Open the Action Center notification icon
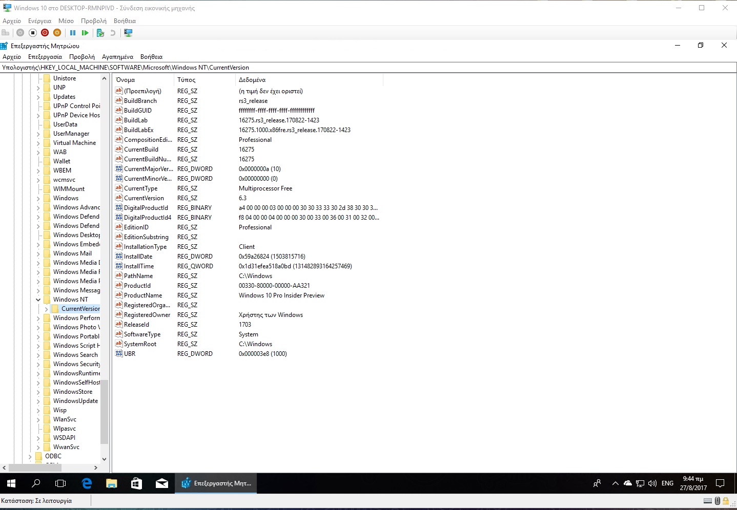The height and width of the screenshot is (510, 737). (720, 483)
